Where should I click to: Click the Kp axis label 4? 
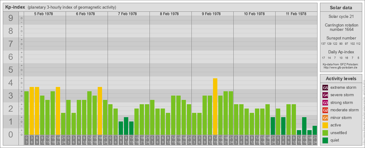click(x=11, y=83)
